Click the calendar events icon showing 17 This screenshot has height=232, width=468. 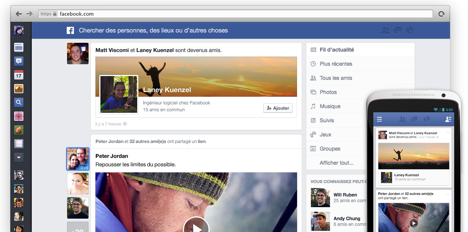click(x=19, y=75)
